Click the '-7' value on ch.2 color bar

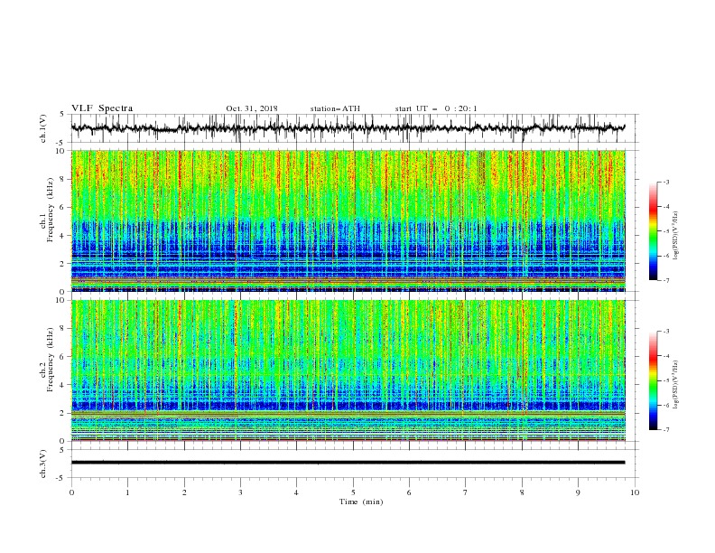(665, 430)
